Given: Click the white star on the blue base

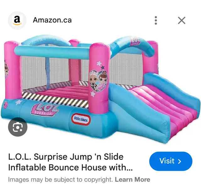Looking at the screenshot, I should point(19,102).
